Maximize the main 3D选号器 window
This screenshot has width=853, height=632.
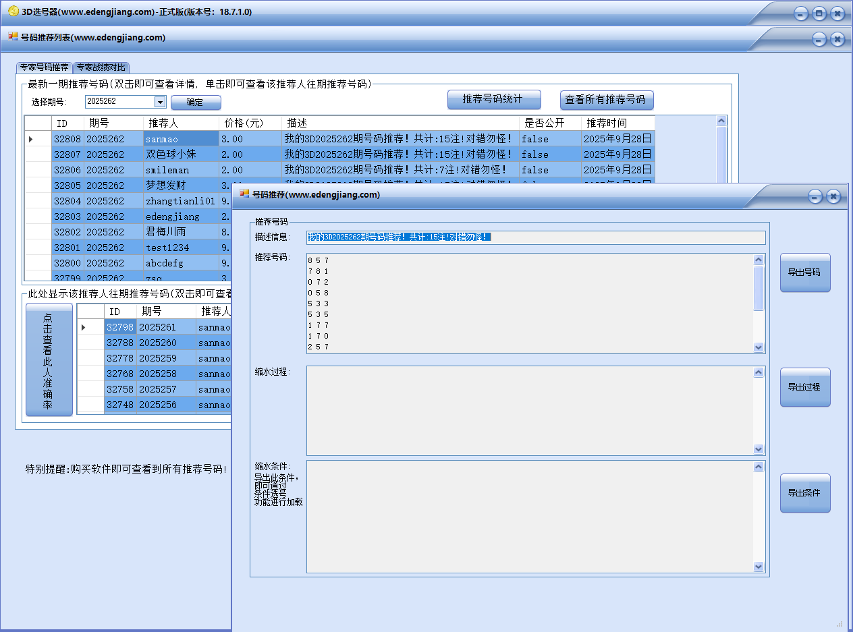click(819, 13)
